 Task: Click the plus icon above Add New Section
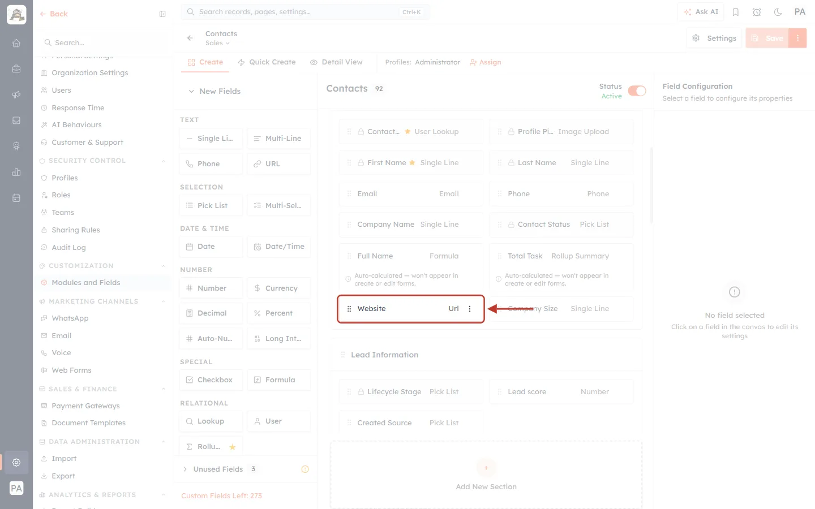click(486, 468)
